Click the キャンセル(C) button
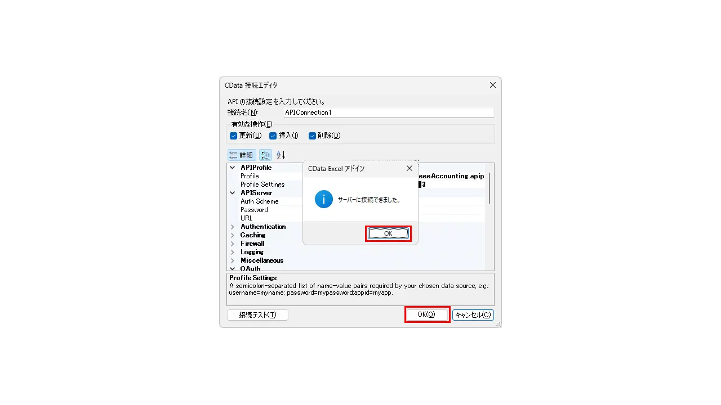This screenshot has width=721, height=405. click(x=473, y=315)
